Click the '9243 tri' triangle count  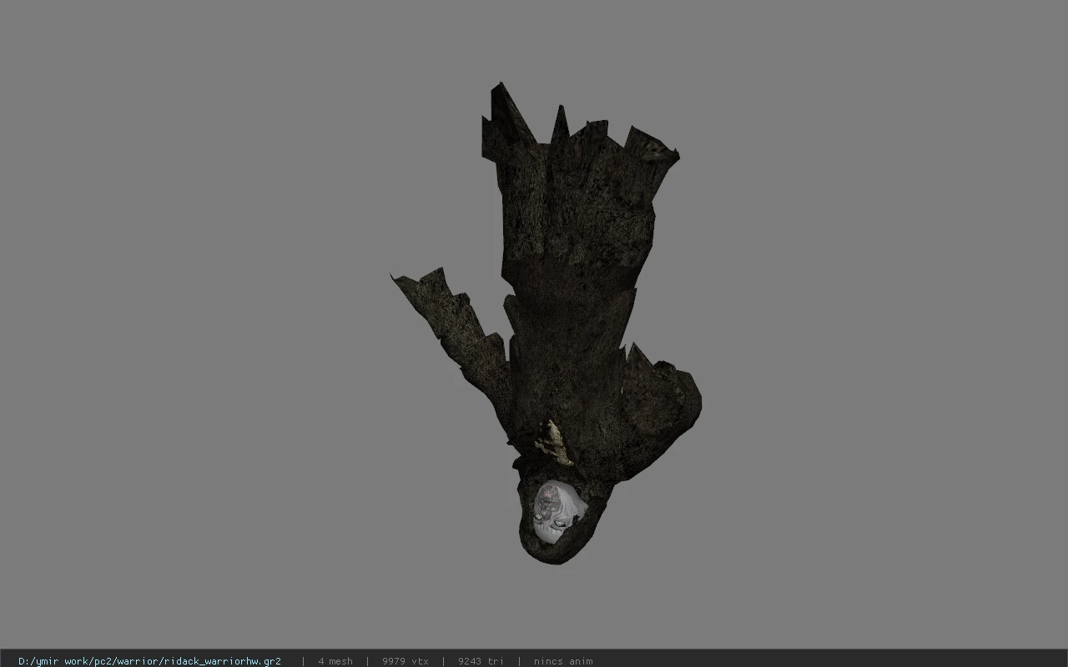481,661
